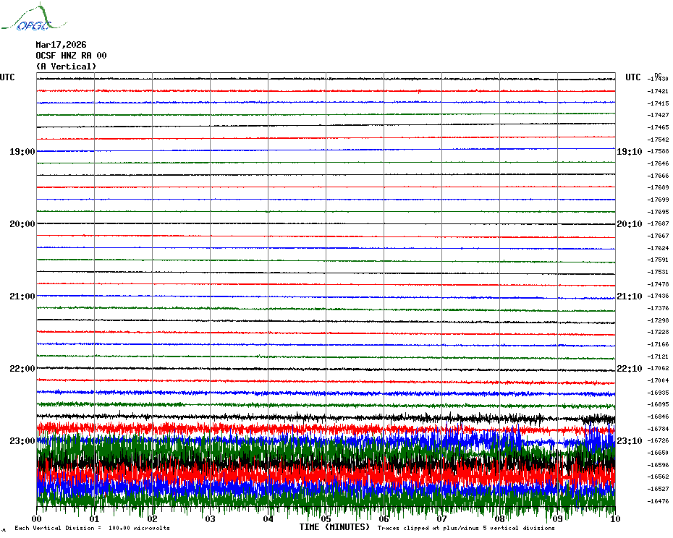Click the DC offset value -17689

point(658,187)
